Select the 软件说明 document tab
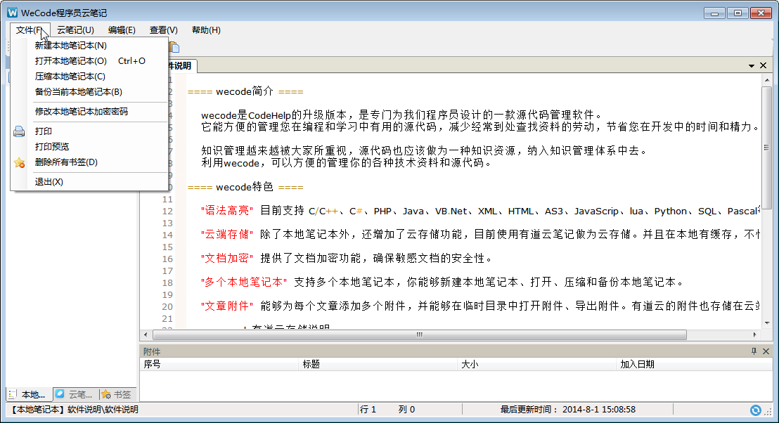The width and height of the screenshot is (779, 423). pyautogui.click(x=181, y=65)
